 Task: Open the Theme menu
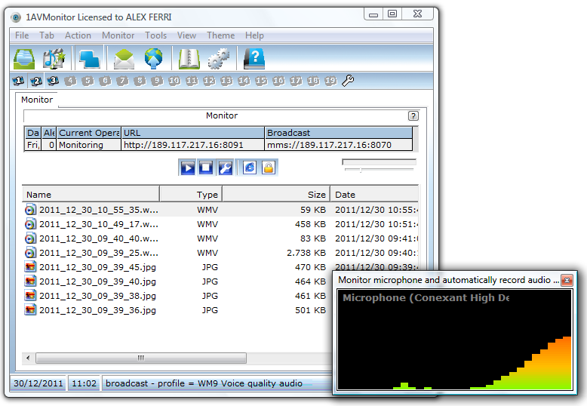(220, 35)
